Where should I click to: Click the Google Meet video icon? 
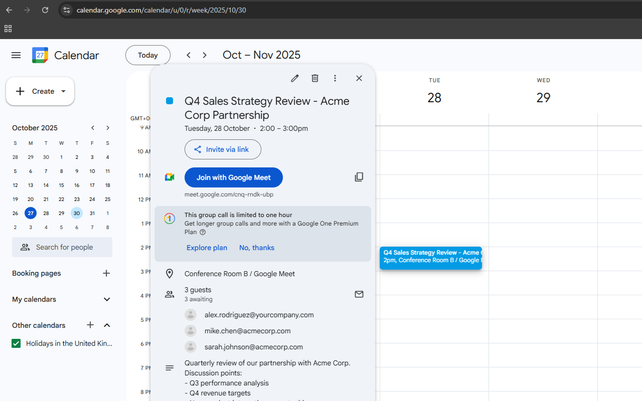169,177
